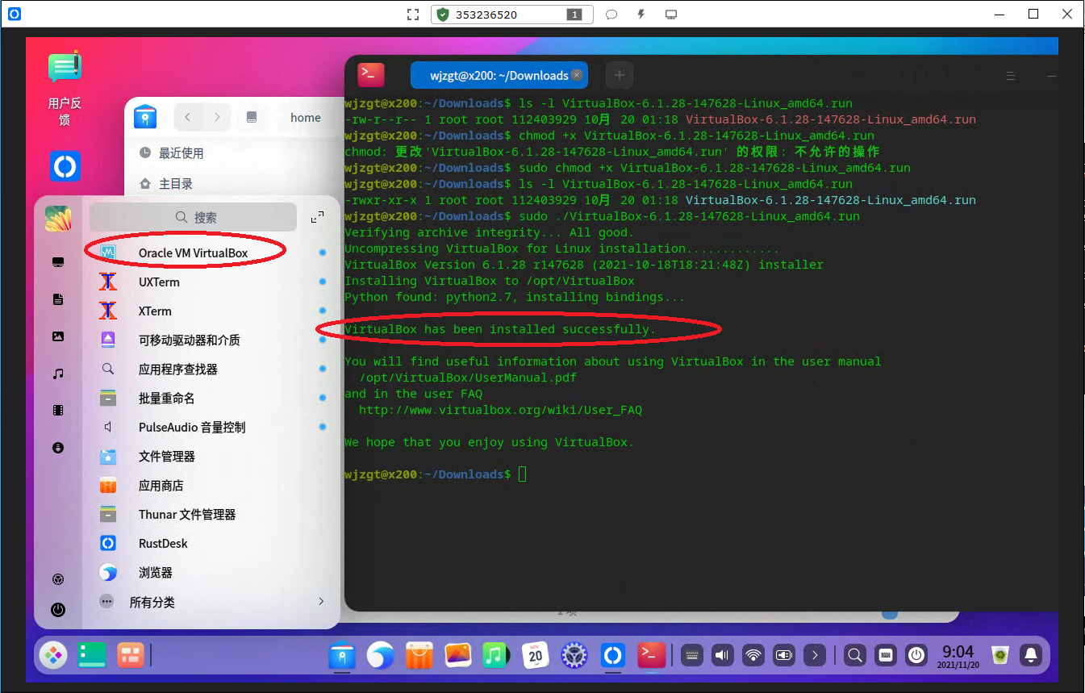
Task: Select the wjzgt@x200: ~/Downloads terminal tab
Action: point(499,75)
